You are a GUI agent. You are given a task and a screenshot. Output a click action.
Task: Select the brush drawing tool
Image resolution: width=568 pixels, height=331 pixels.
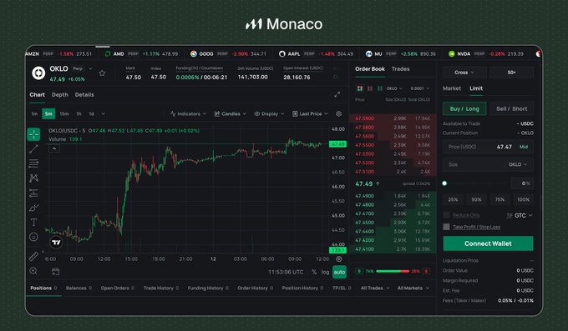tap(33, 208)
